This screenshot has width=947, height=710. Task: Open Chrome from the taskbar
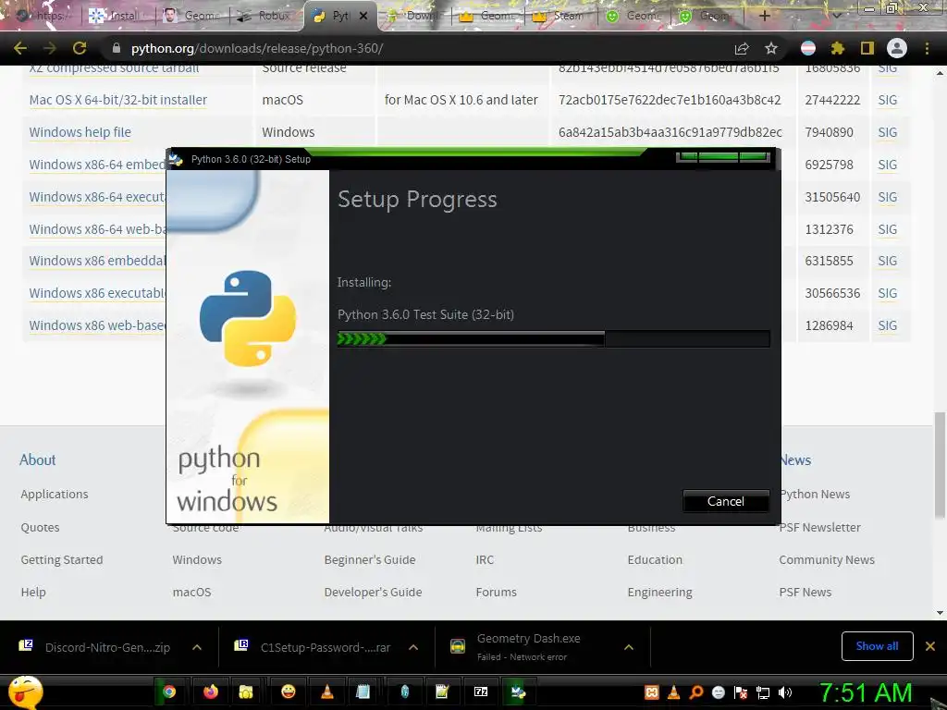click(x=168, y=692)
